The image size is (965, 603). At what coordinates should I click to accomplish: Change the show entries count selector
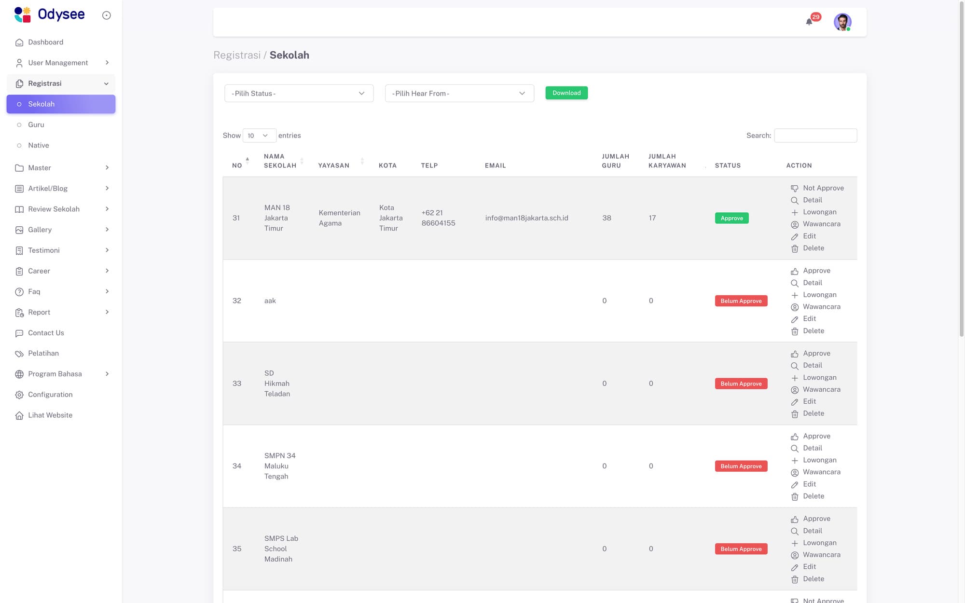(x=259, y=136)
